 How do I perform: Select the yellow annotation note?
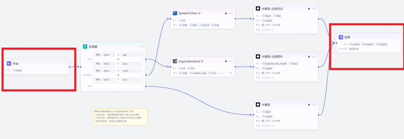tap(120, 117)
